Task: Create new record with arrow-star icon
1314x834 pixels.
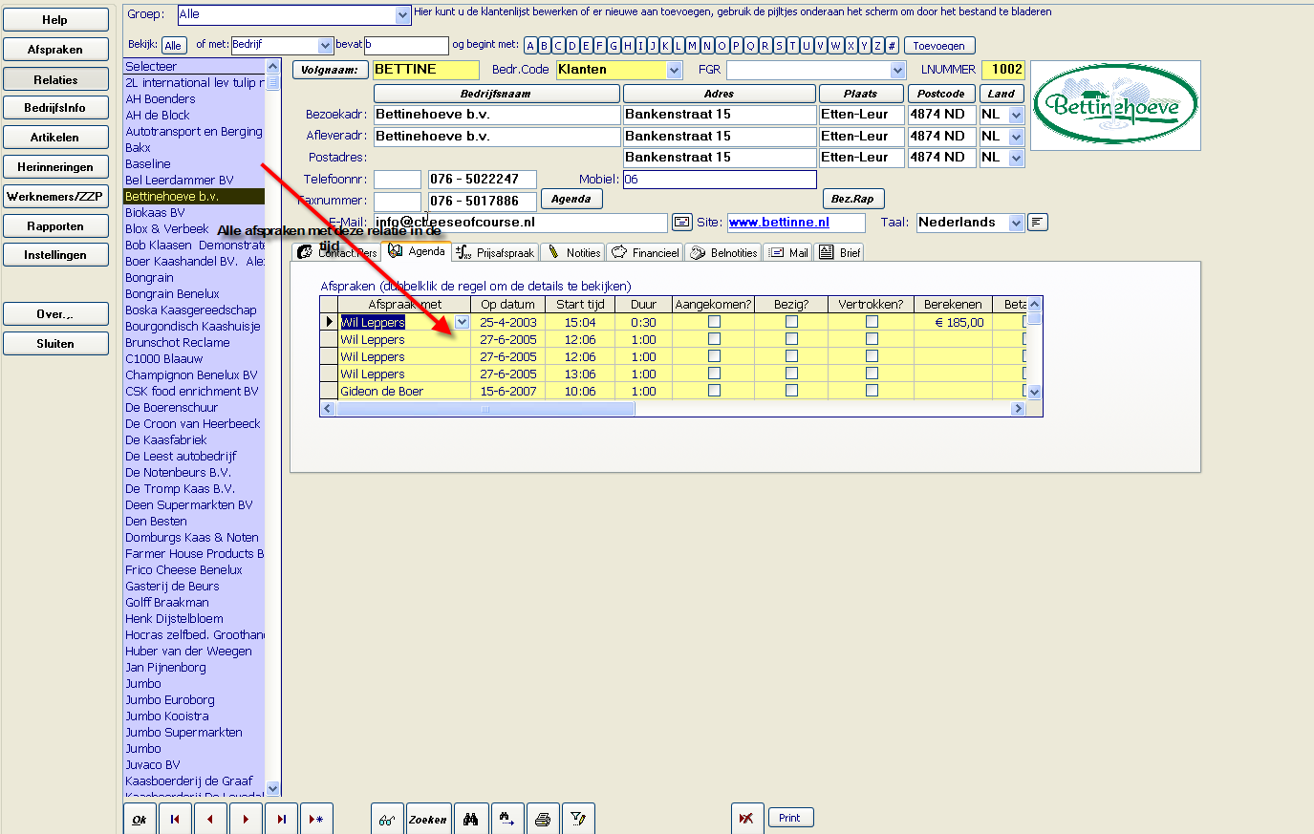Action: 316,820
